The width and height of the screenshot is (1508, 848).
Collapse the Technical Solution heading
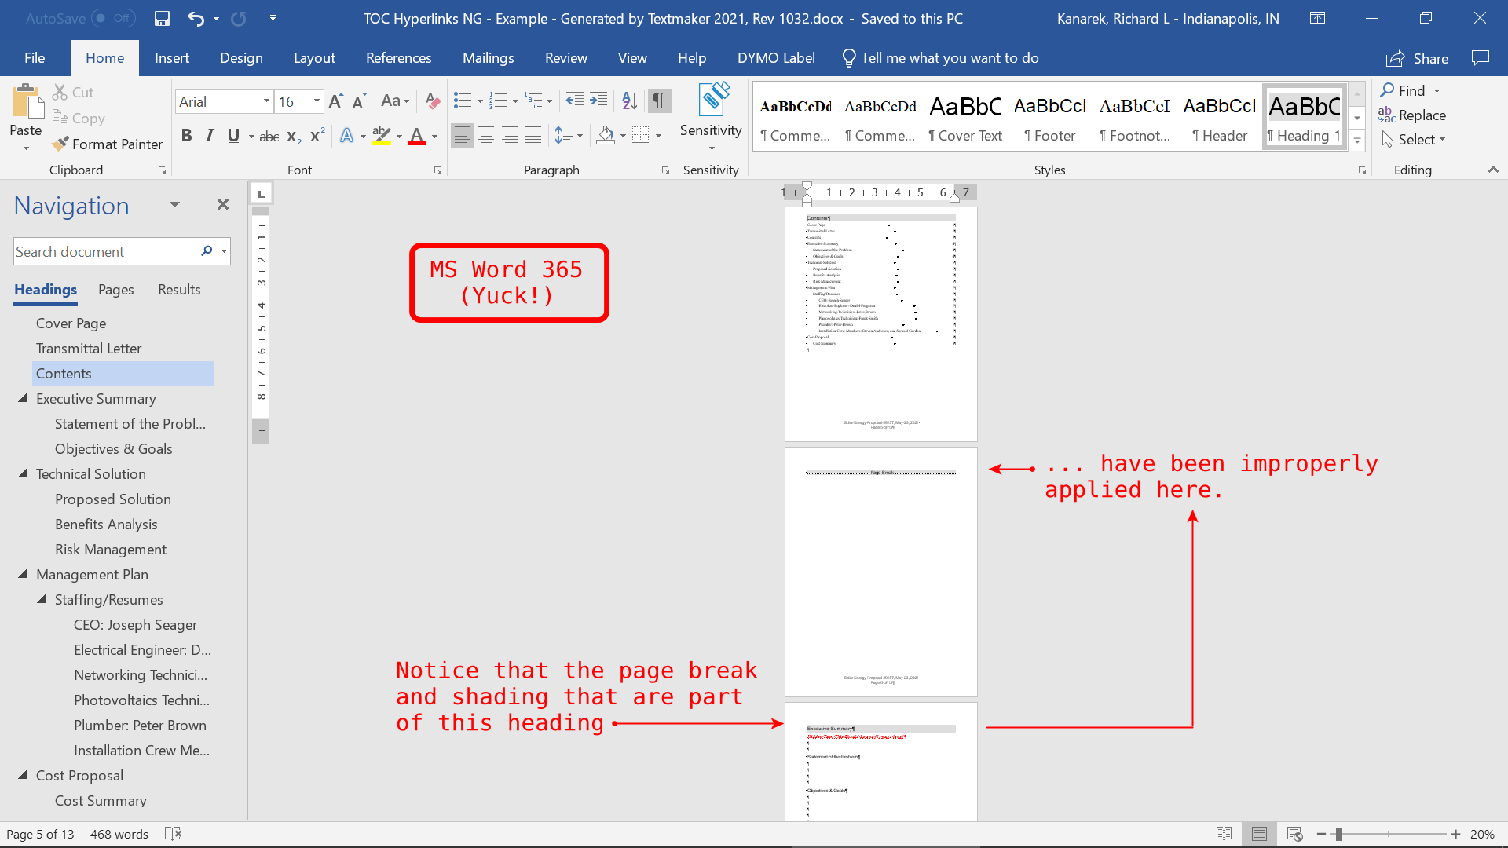23,473
